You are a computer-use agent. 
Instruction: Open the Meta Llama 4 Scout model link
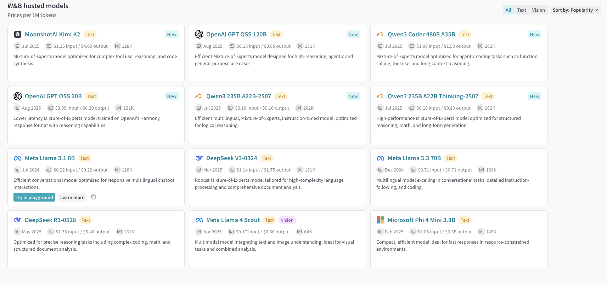pyautogui.click(x=233, y=220)
